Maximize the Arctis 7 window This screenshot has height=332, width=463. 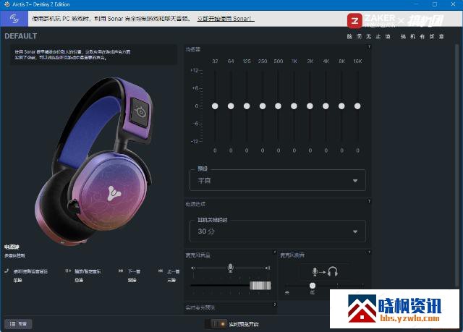click(435, 4)
